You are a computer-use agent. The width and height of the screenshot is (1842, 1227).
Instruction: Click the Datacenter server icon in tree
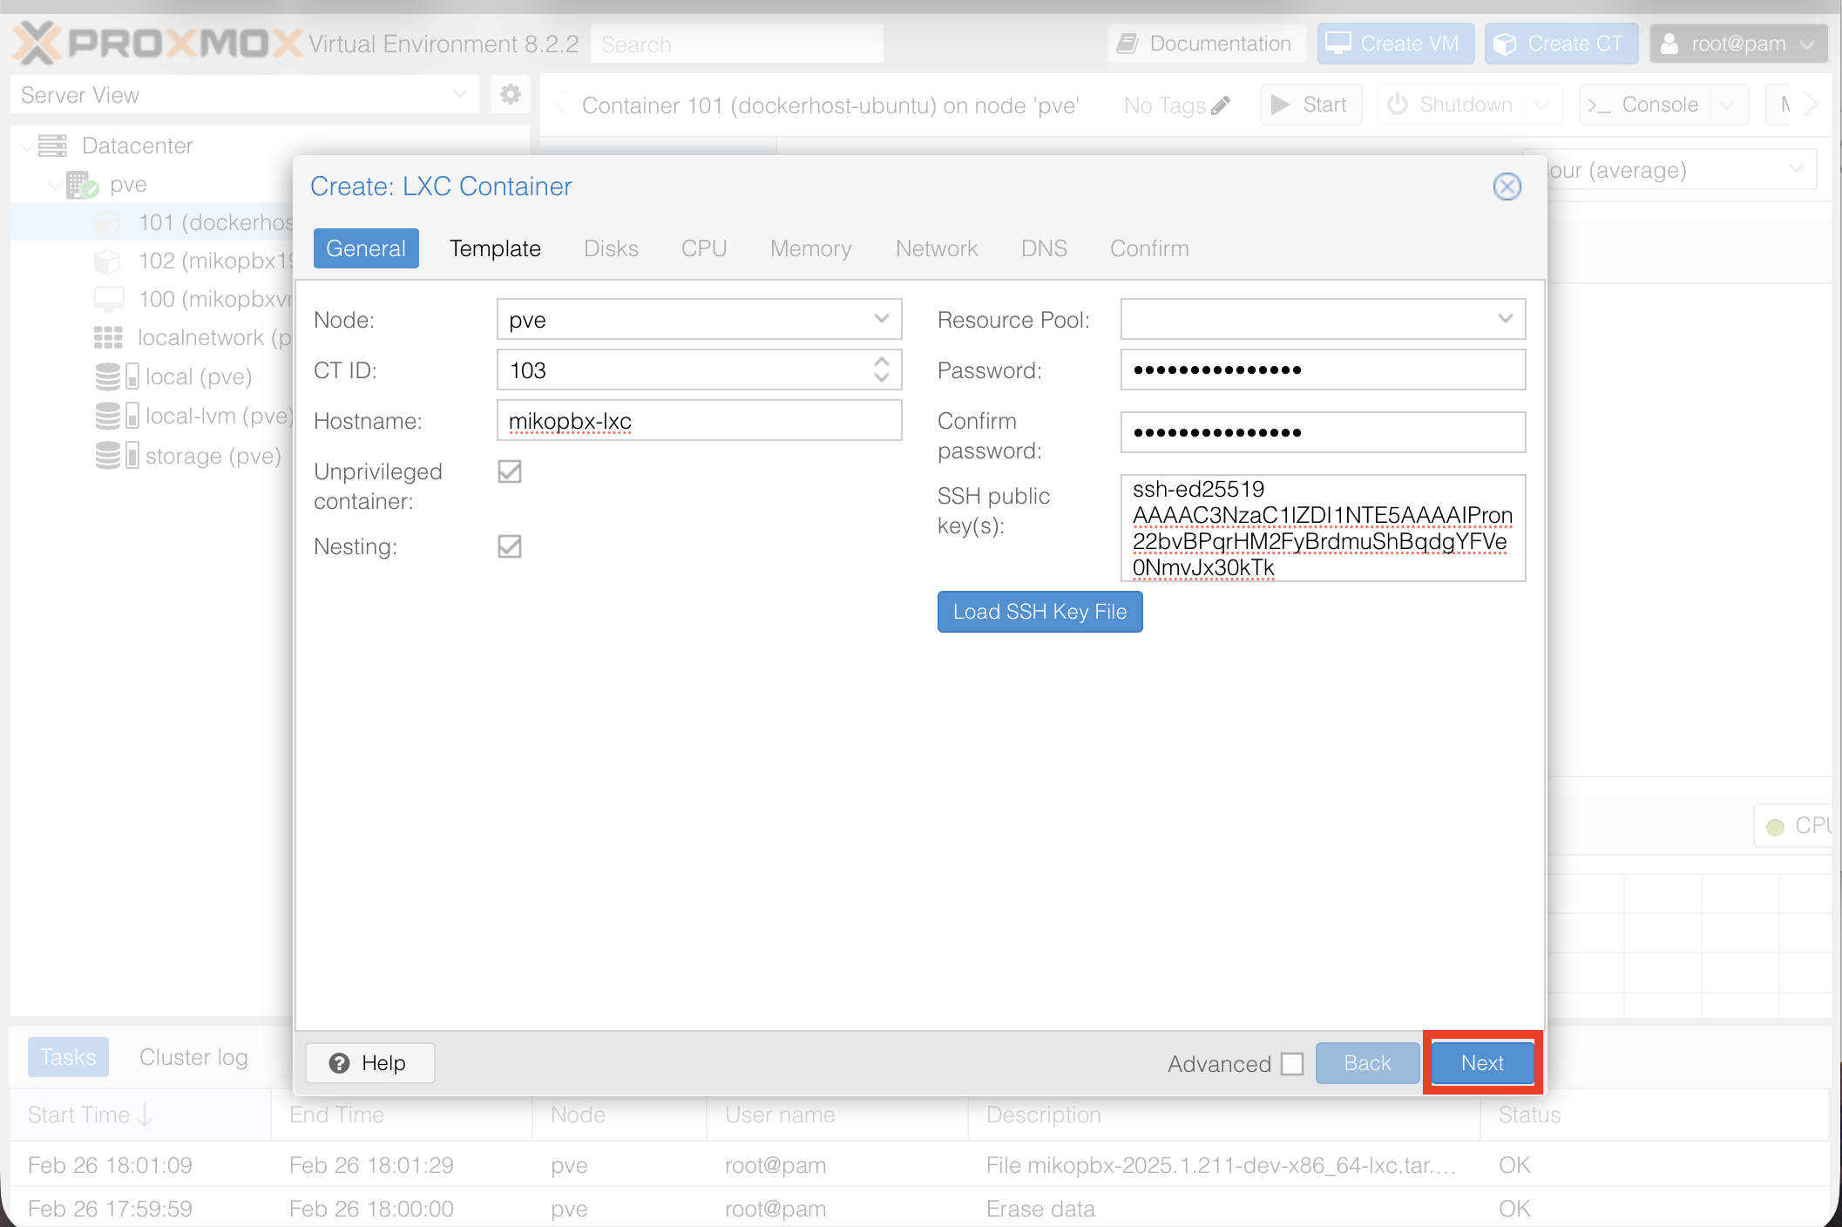click(52, 146)
